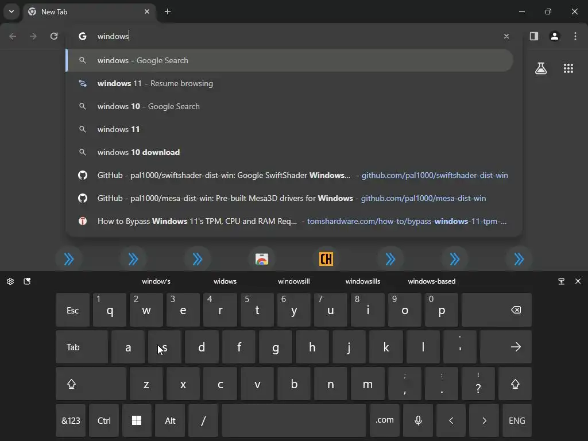Choose the "window's" text suggestion

coord(156,281)
